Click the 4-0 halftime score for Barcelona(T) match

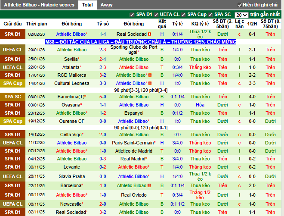click(x=252, y=97)
